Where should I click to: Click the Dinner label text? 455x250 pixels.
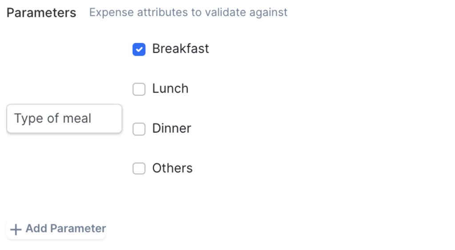[172, 128]
